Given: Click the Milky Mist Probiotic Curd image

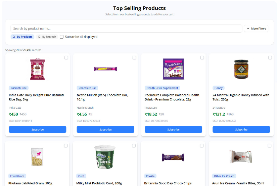Looking at the screenshot, I should coord(105,157).
